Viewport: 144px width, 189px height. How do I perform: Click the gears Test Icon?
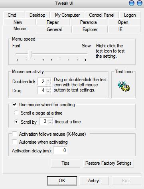pyautogui.click(x=124, y=86)
